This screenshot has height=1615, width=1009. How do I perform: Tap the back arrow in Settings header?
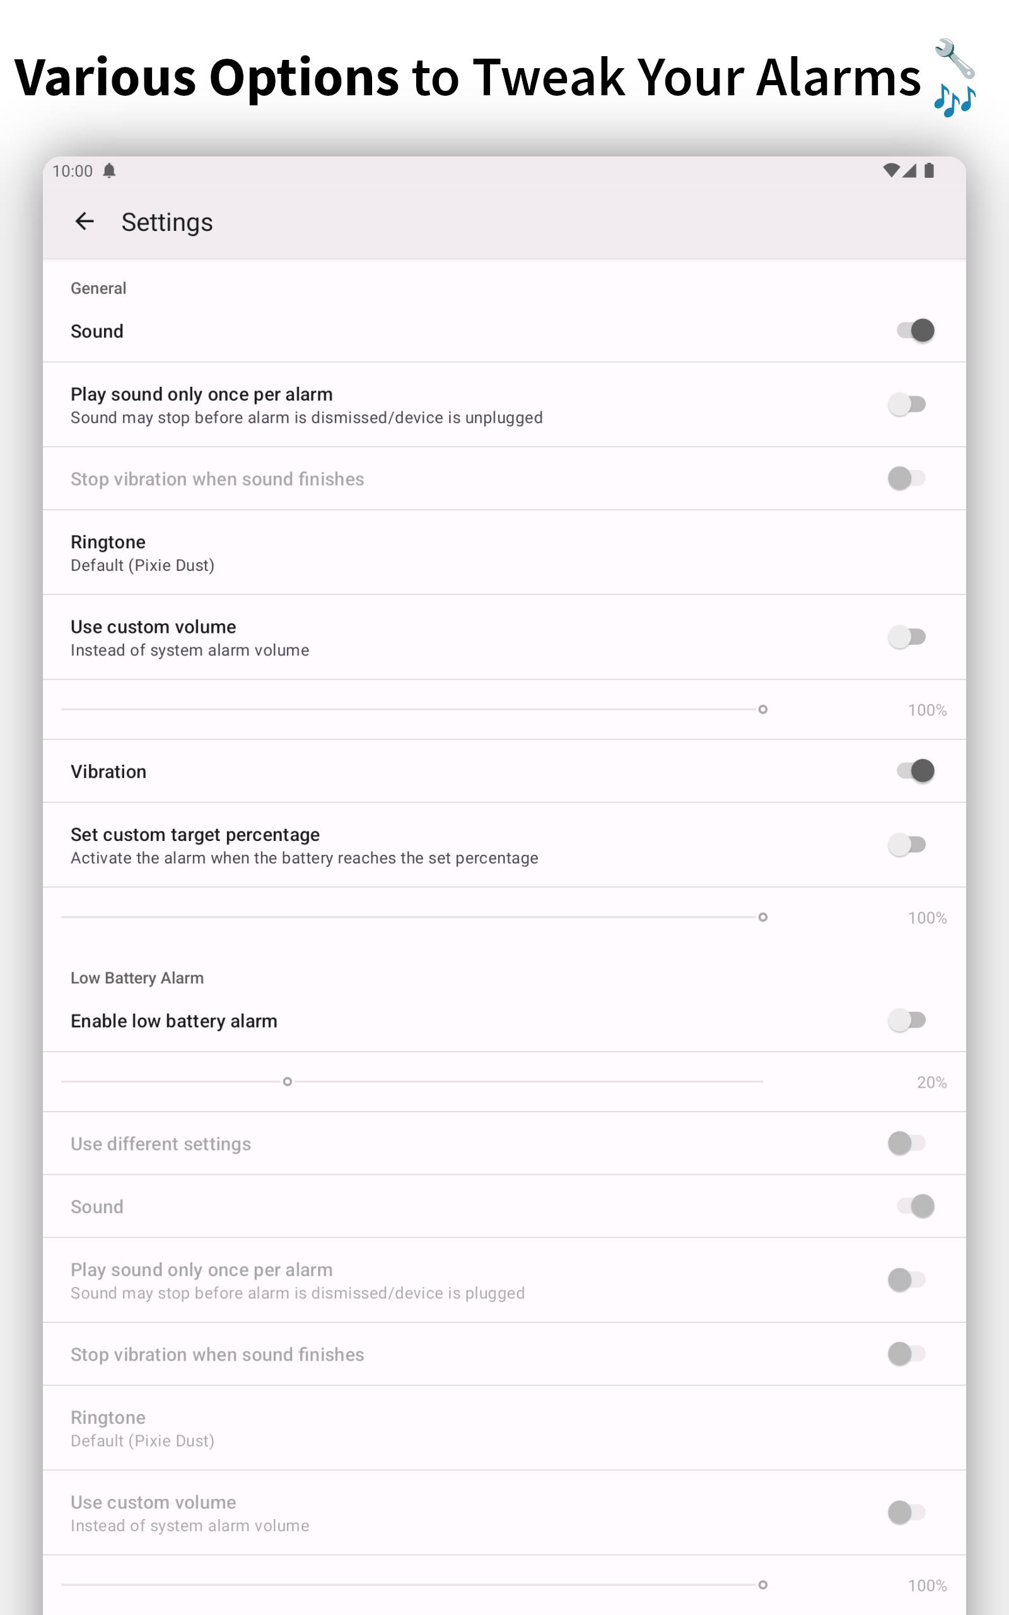[84, 221]
